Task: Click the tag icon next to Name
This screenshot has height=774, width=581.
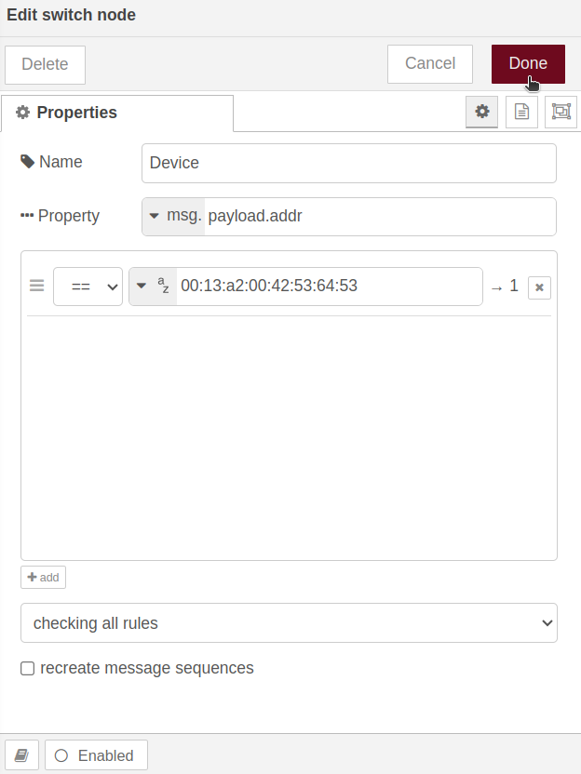Action: pos(27,162)
